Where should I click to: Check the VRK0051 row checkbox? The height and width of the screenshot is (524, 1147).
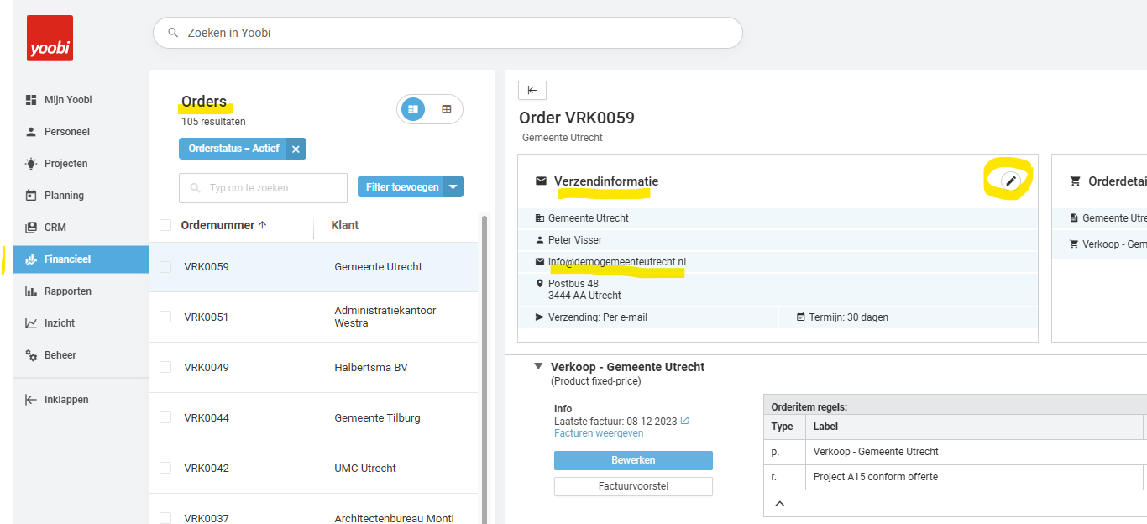pos(165,317)
